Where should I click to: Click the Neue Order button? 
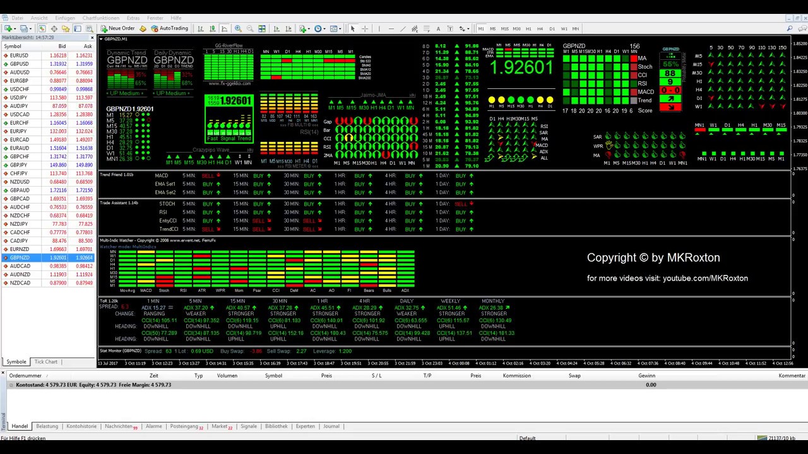coord(117,28)
